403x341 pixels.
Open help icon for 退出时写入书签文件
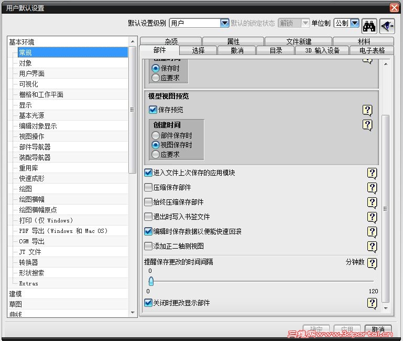click(372, 217)
